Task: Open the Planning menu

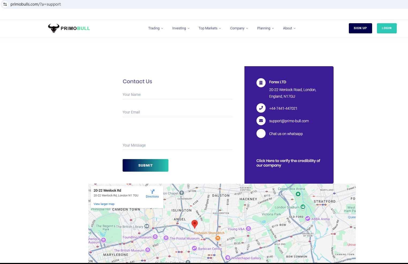Action: click(265, 28)
